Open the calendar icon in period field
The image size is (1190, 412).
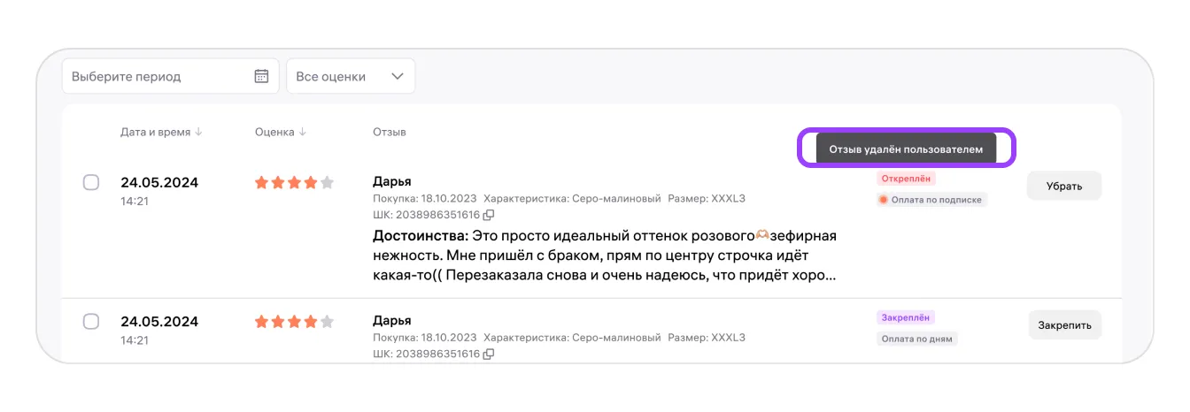pos(261,76)
